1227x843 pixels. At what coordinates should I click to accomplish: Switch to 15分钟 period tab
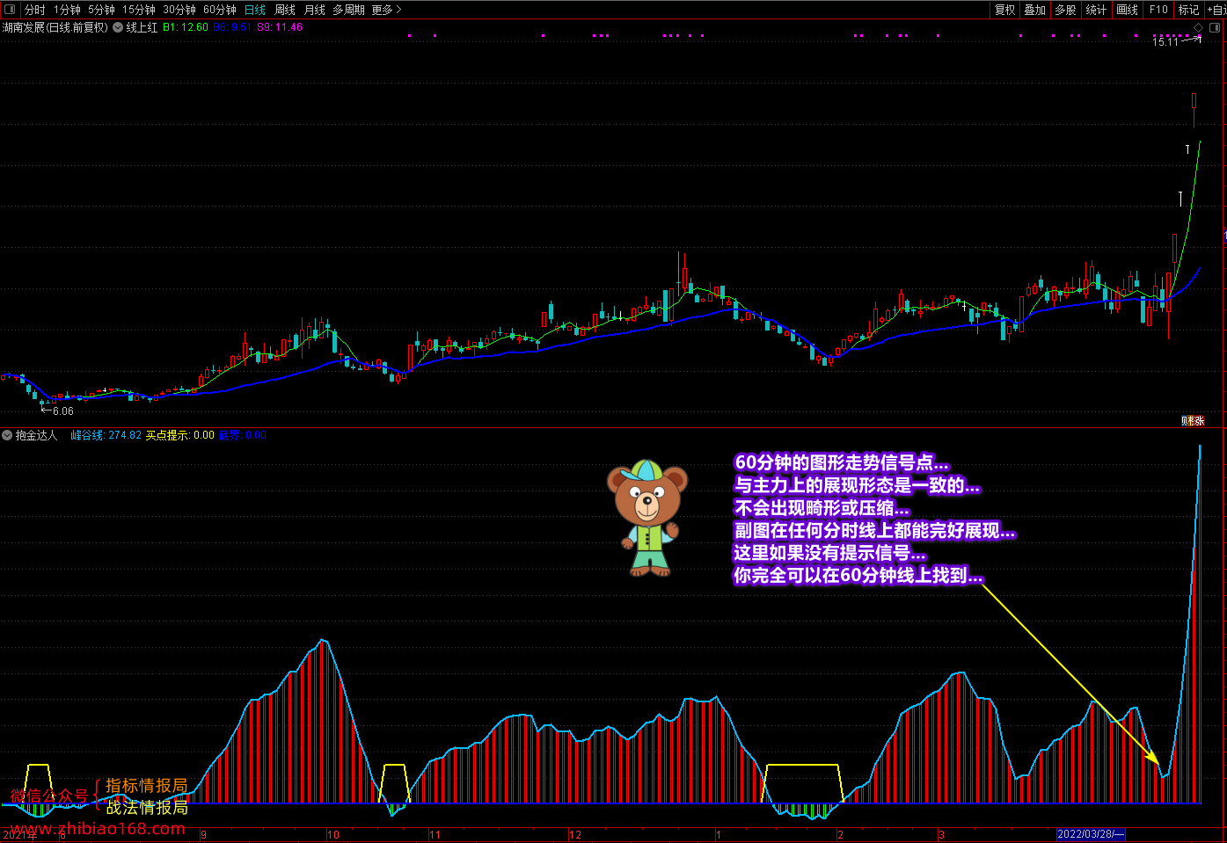139,10
